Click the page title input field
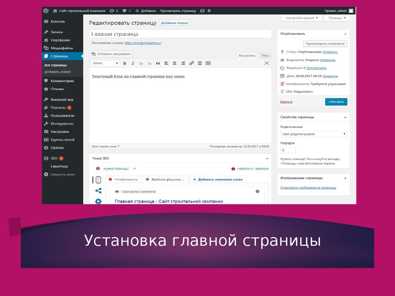 click(180, 34)
